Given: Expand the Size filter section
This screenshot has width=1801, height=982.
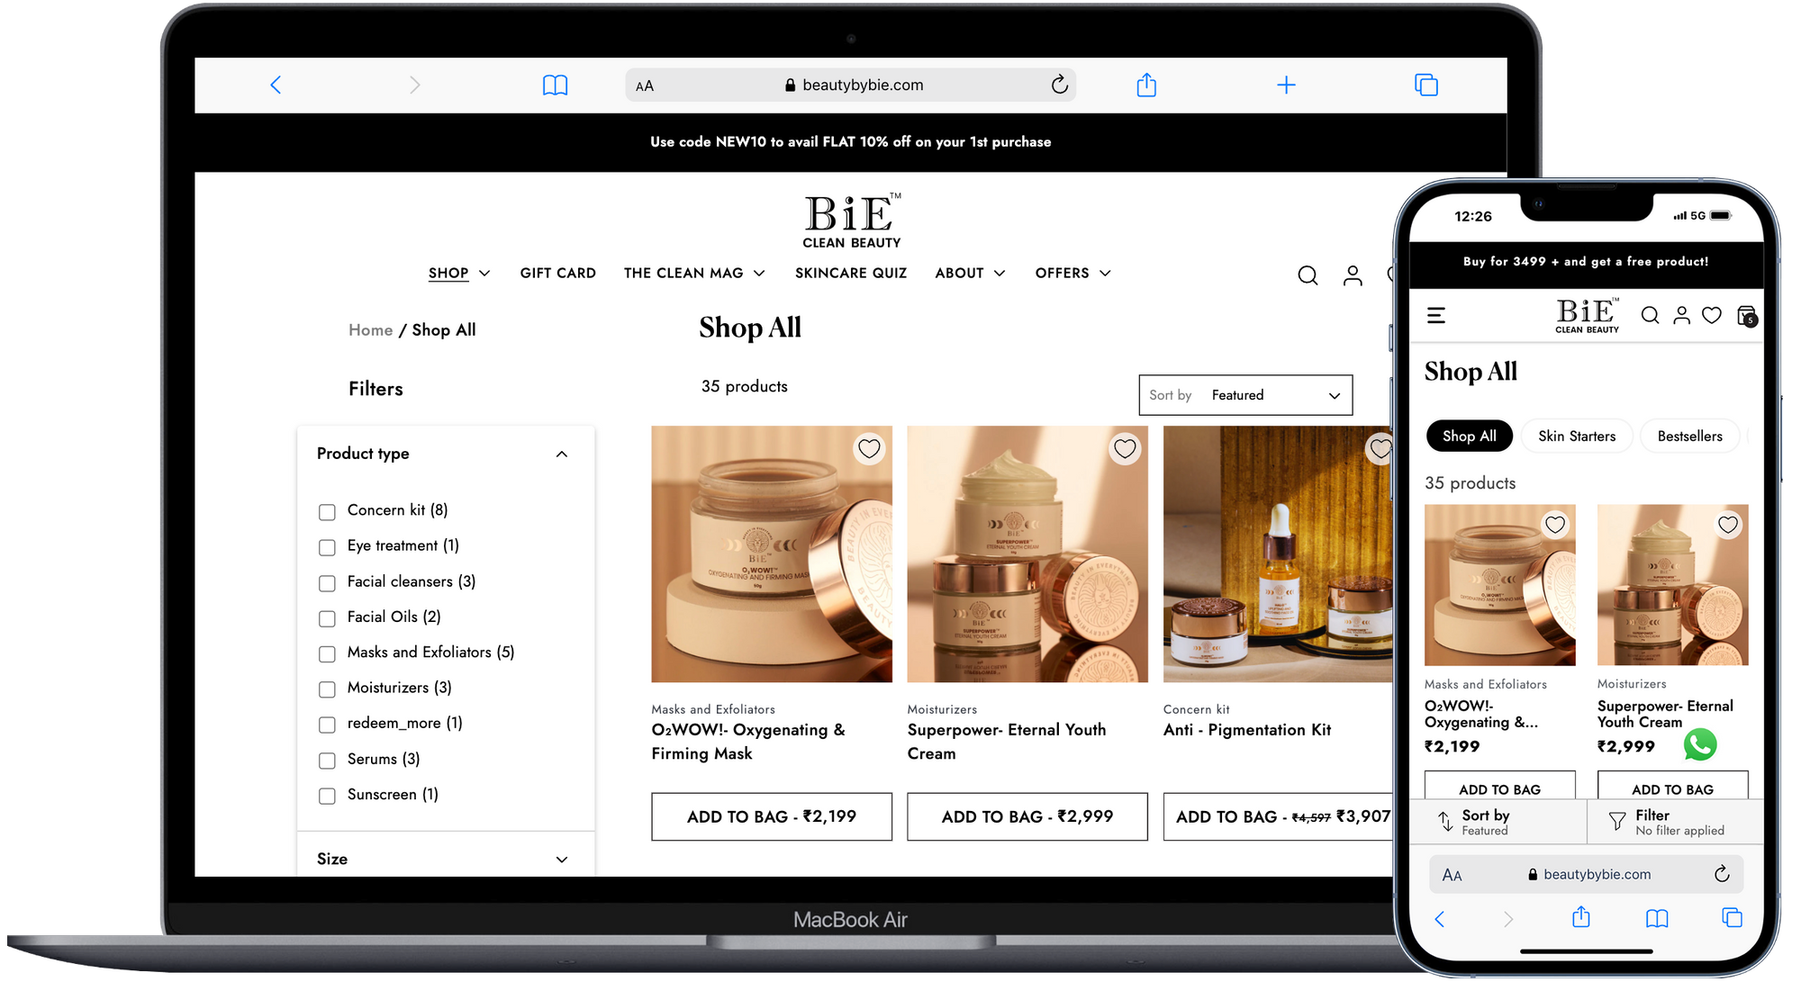Looking at the screenshot, I should 562,860.
